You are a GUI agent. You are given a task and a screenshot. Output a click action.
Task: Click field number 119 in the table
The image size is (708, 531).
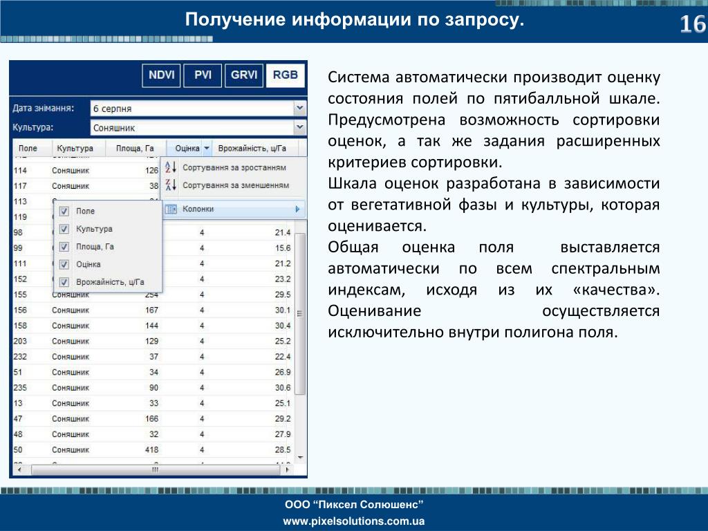click(x=20, y=216)
